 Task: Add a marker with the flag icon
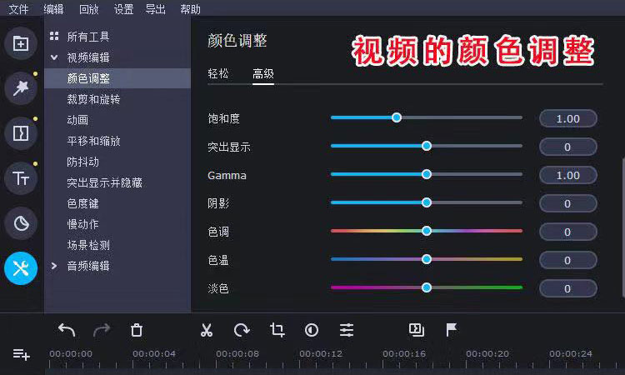pos(452,329)
